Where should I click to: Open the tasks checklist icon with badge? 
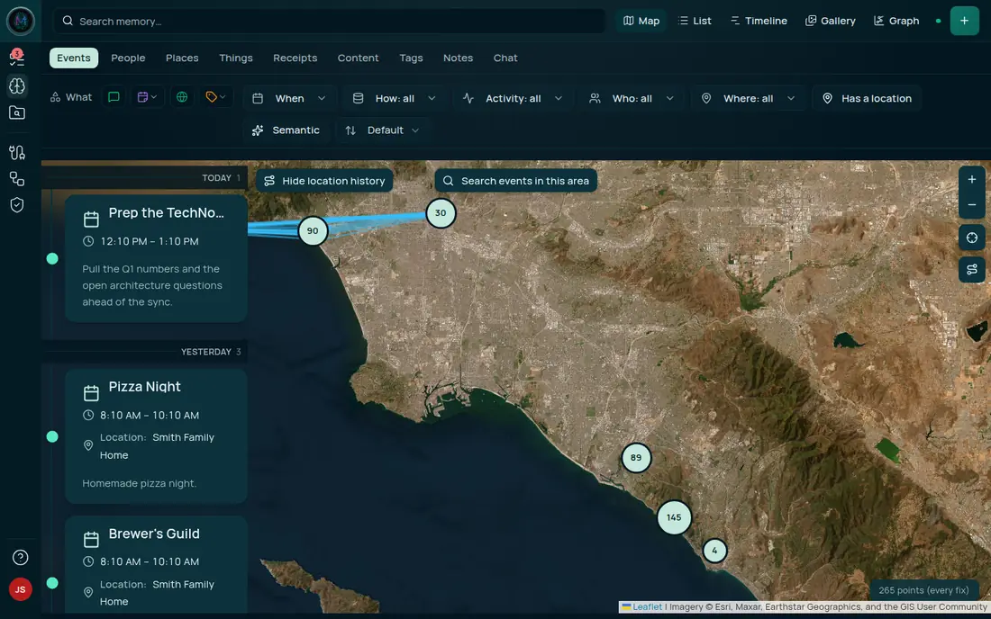[x=17, y=58]
